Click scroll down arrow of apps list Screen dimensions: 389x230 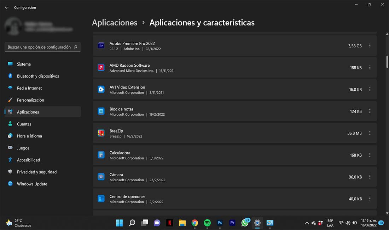(387, 213)
